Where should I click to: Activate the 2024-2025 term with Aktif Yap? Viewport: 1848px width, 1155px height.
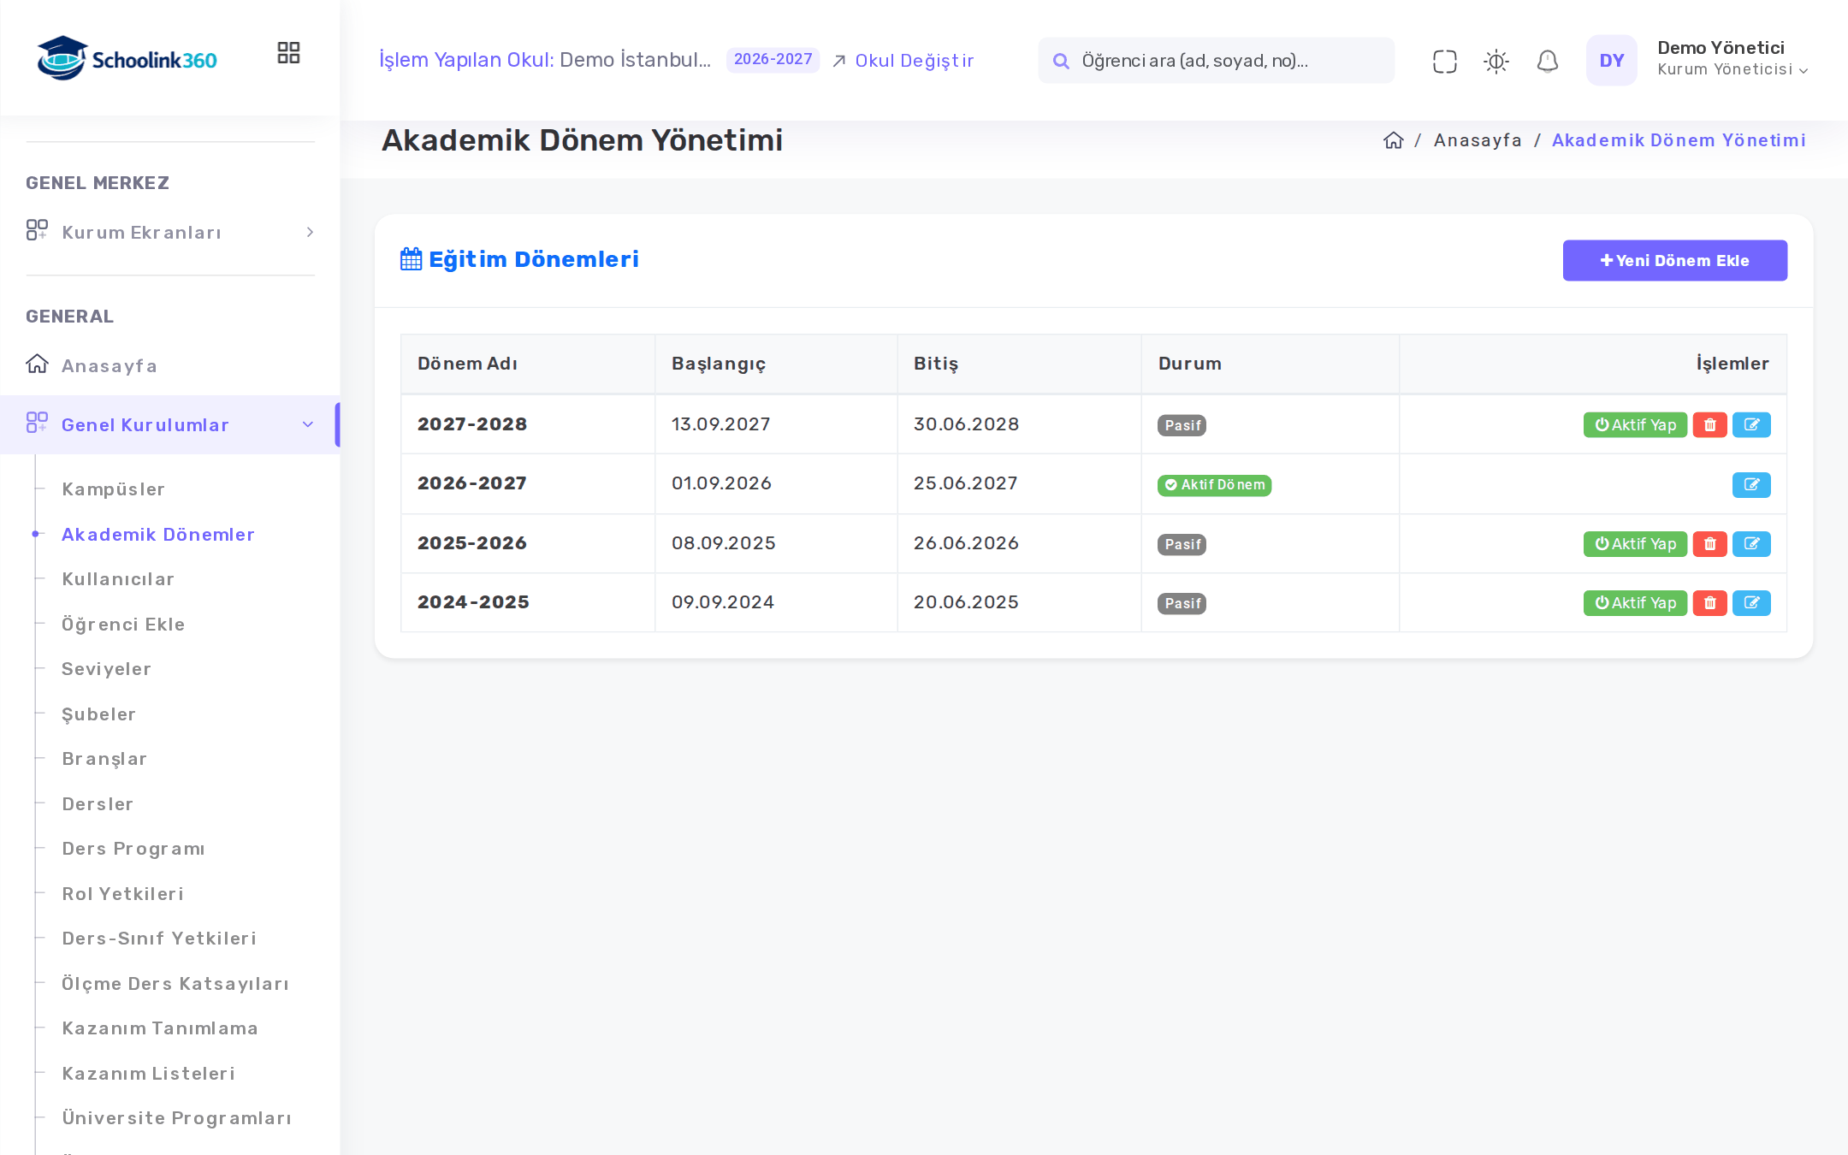pyautogui.click(x=1635, y=603)
